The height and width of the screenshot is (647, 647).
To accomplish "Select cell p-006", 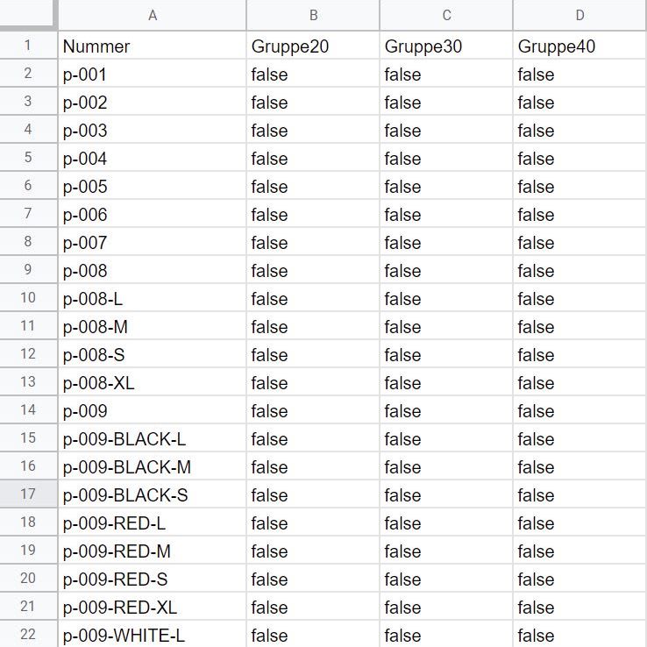I will 153,214.
